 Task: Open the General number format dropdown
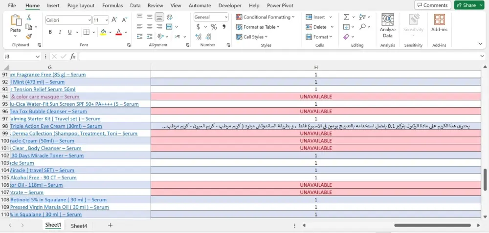click(226, 17)
